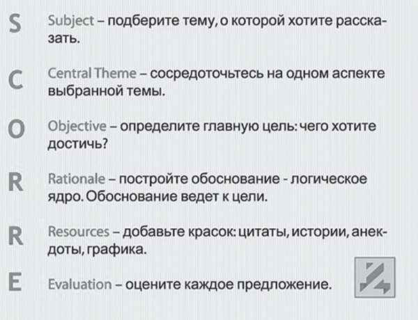Select the Rationale term
418x320 pixels.
(x=77, y=179)
